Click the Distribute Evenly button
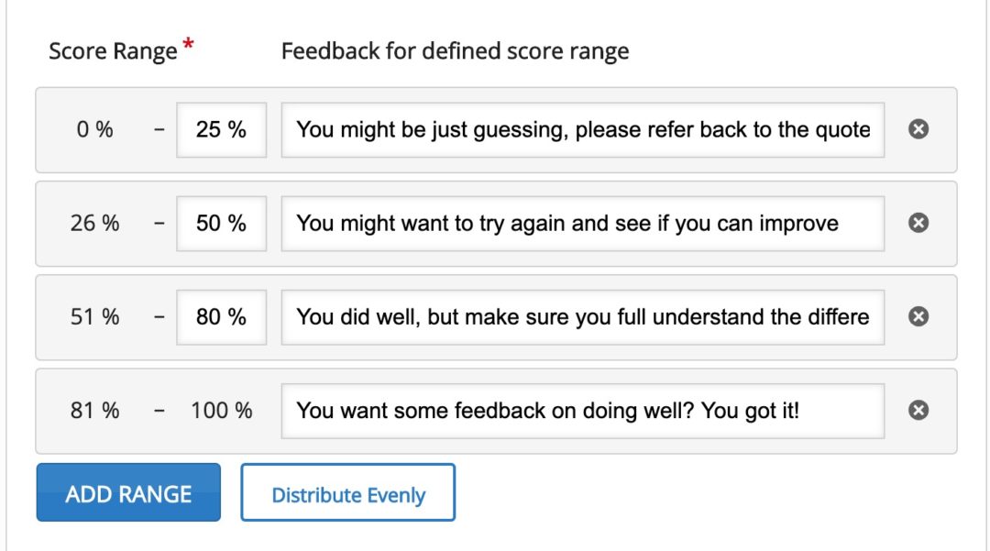Image resolution: width=990 pixels, height=551 pixels. 347,492
